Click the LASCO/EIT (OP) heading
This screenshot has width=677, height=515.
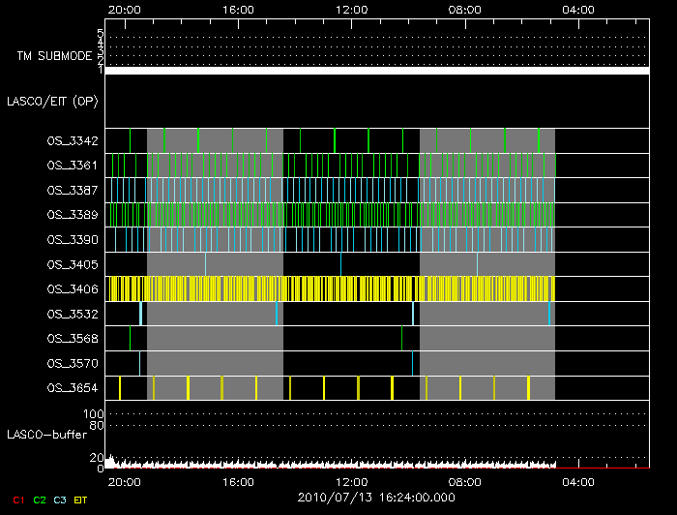click(x=54, y=101)
